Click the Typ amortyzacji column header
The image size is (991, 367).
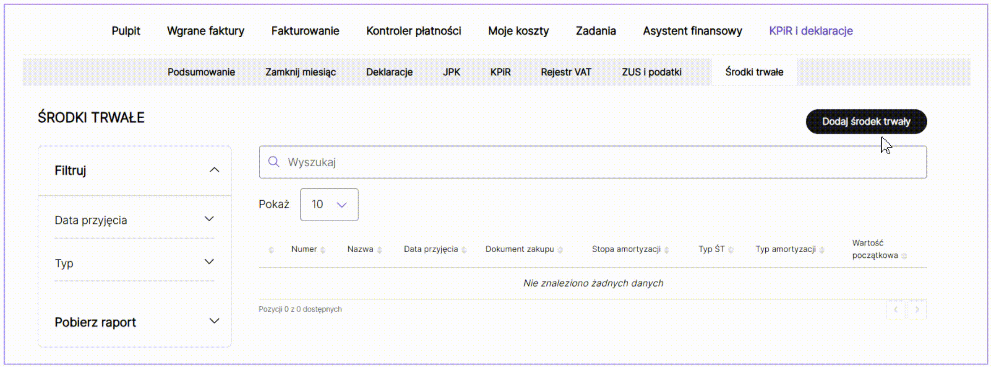coord(785,249)
